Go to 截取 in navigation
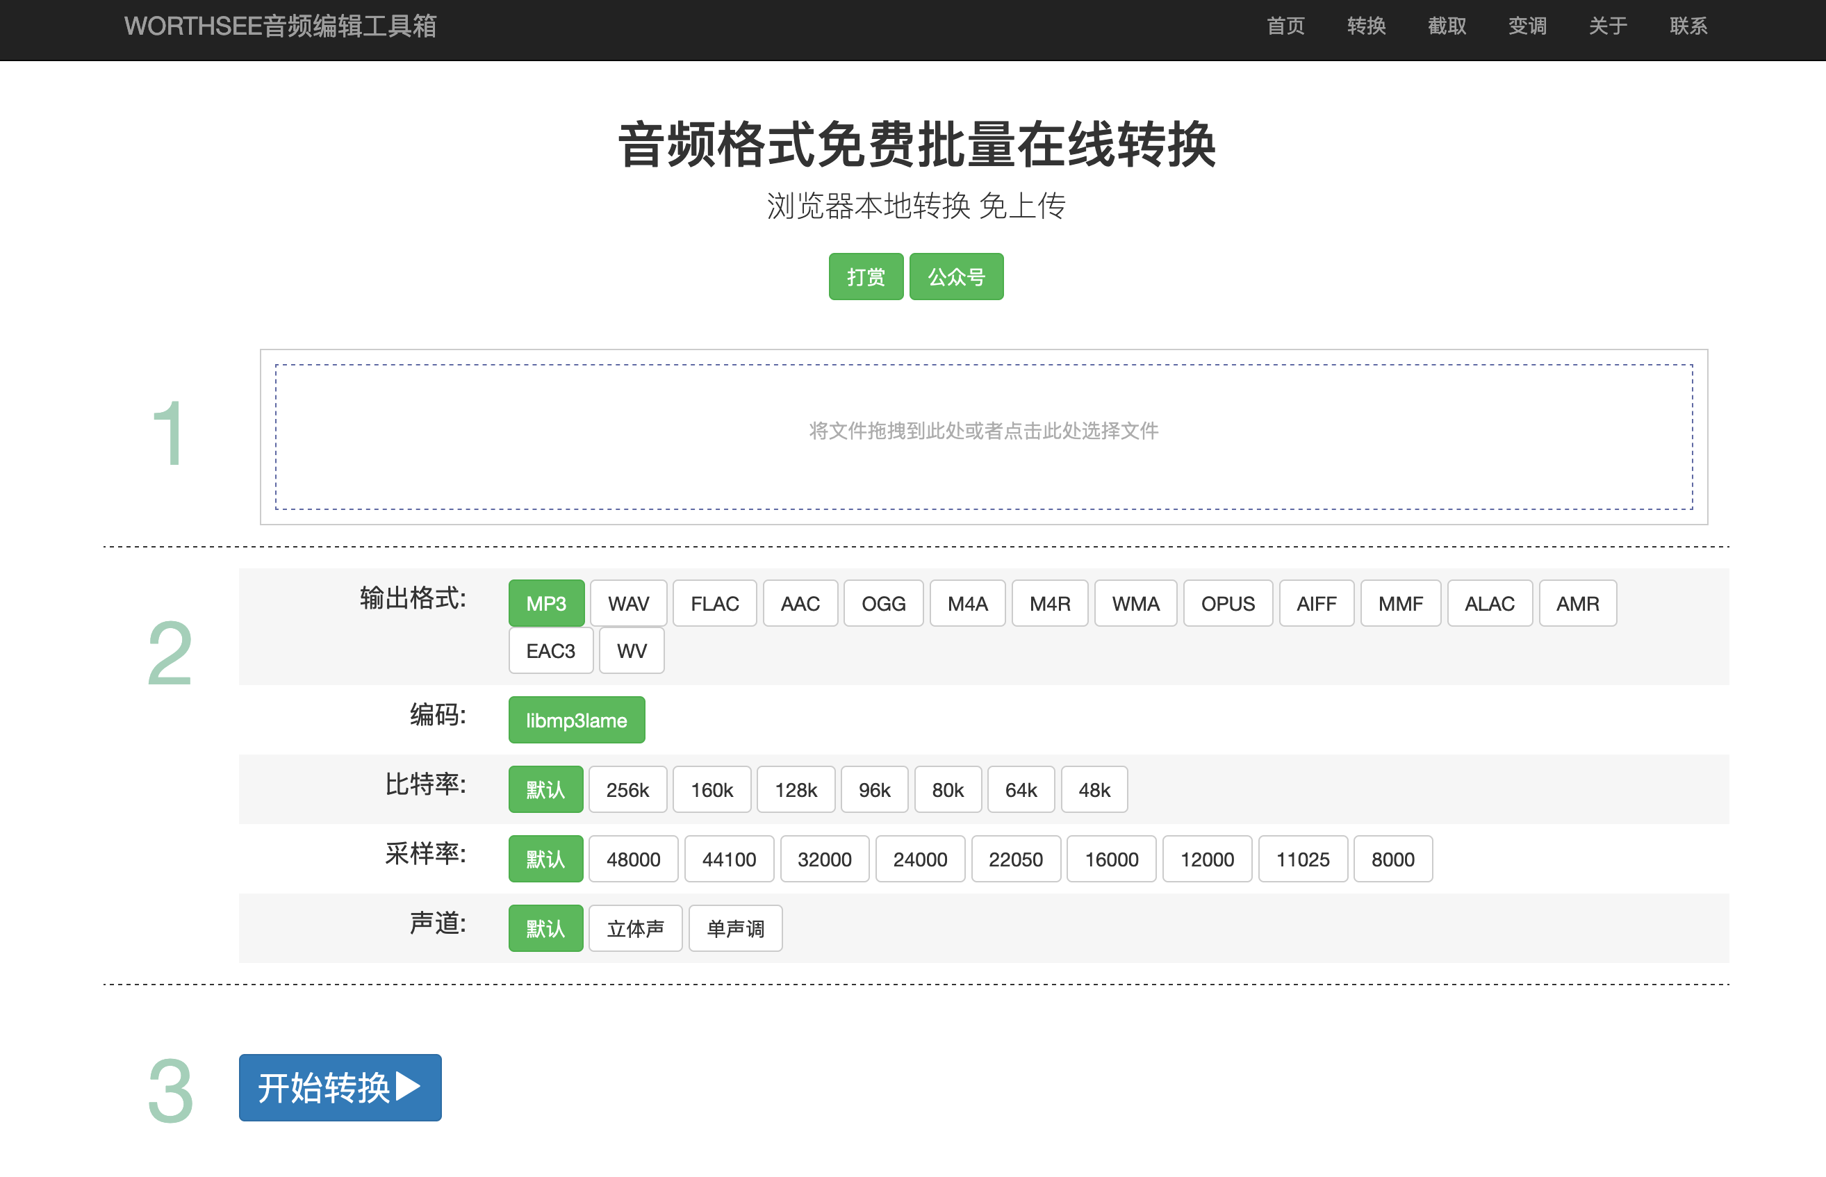The image size is (1826, 1177). coord(1446,26)
